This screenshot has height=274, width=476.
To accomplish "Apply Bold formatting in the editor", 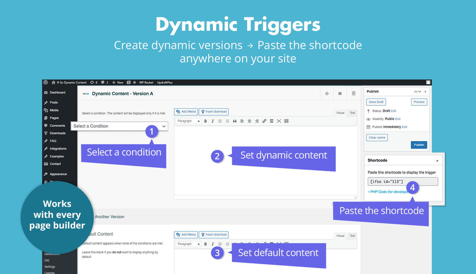I will click(206, 121).
